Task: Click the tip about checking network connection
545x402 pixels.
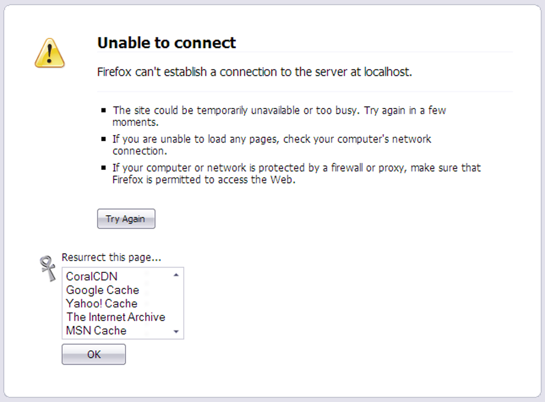Action: [271, 145]
